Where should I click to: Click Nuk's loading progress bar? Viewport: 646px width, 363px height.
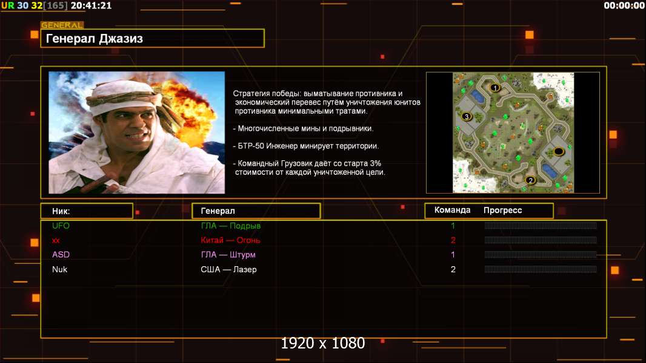click(x=541, y=269)
